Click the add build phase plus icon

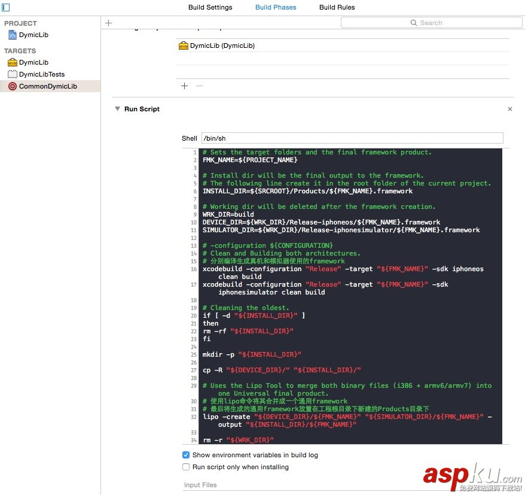108,23
